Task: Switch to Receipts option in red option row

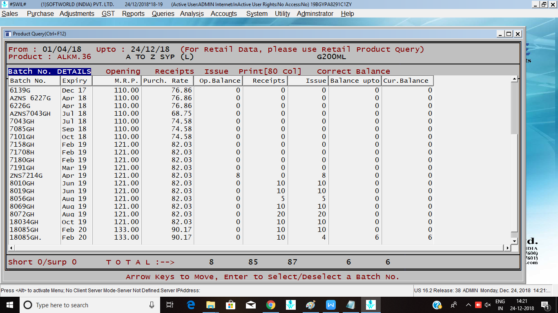Action: (x=174, y=71)
